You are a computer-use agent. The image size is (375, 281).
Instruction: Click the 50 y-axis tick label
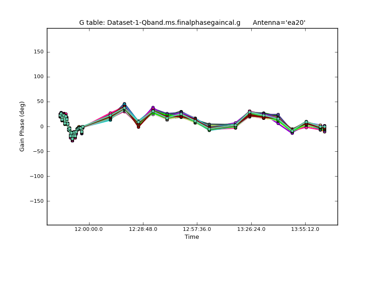point(39,102)
